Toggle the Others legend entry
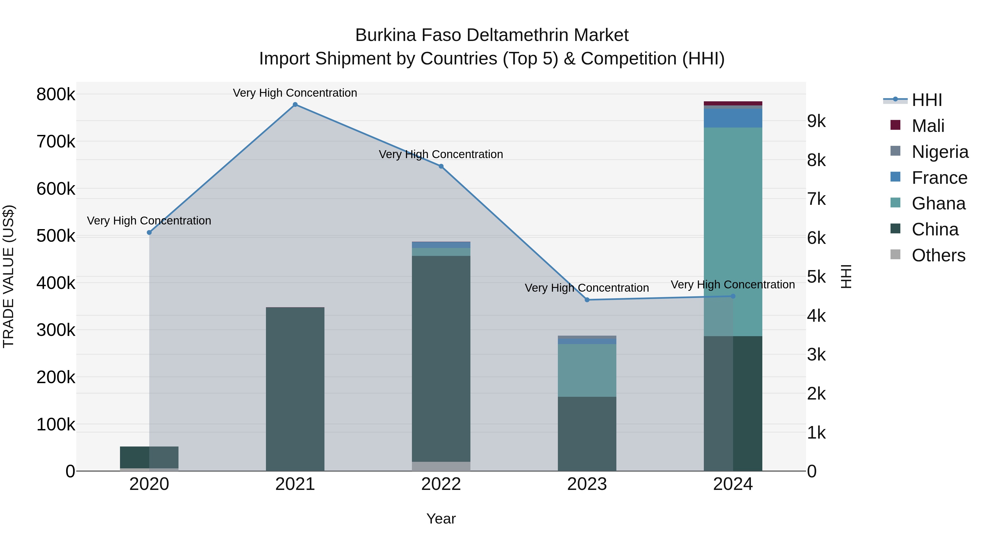This screenshot has width=984, height=553. (928, 255)
